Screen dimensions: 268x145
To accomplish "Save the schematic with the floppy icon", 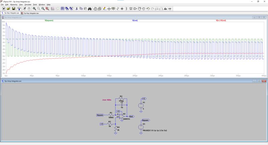I will click(13, 9).
